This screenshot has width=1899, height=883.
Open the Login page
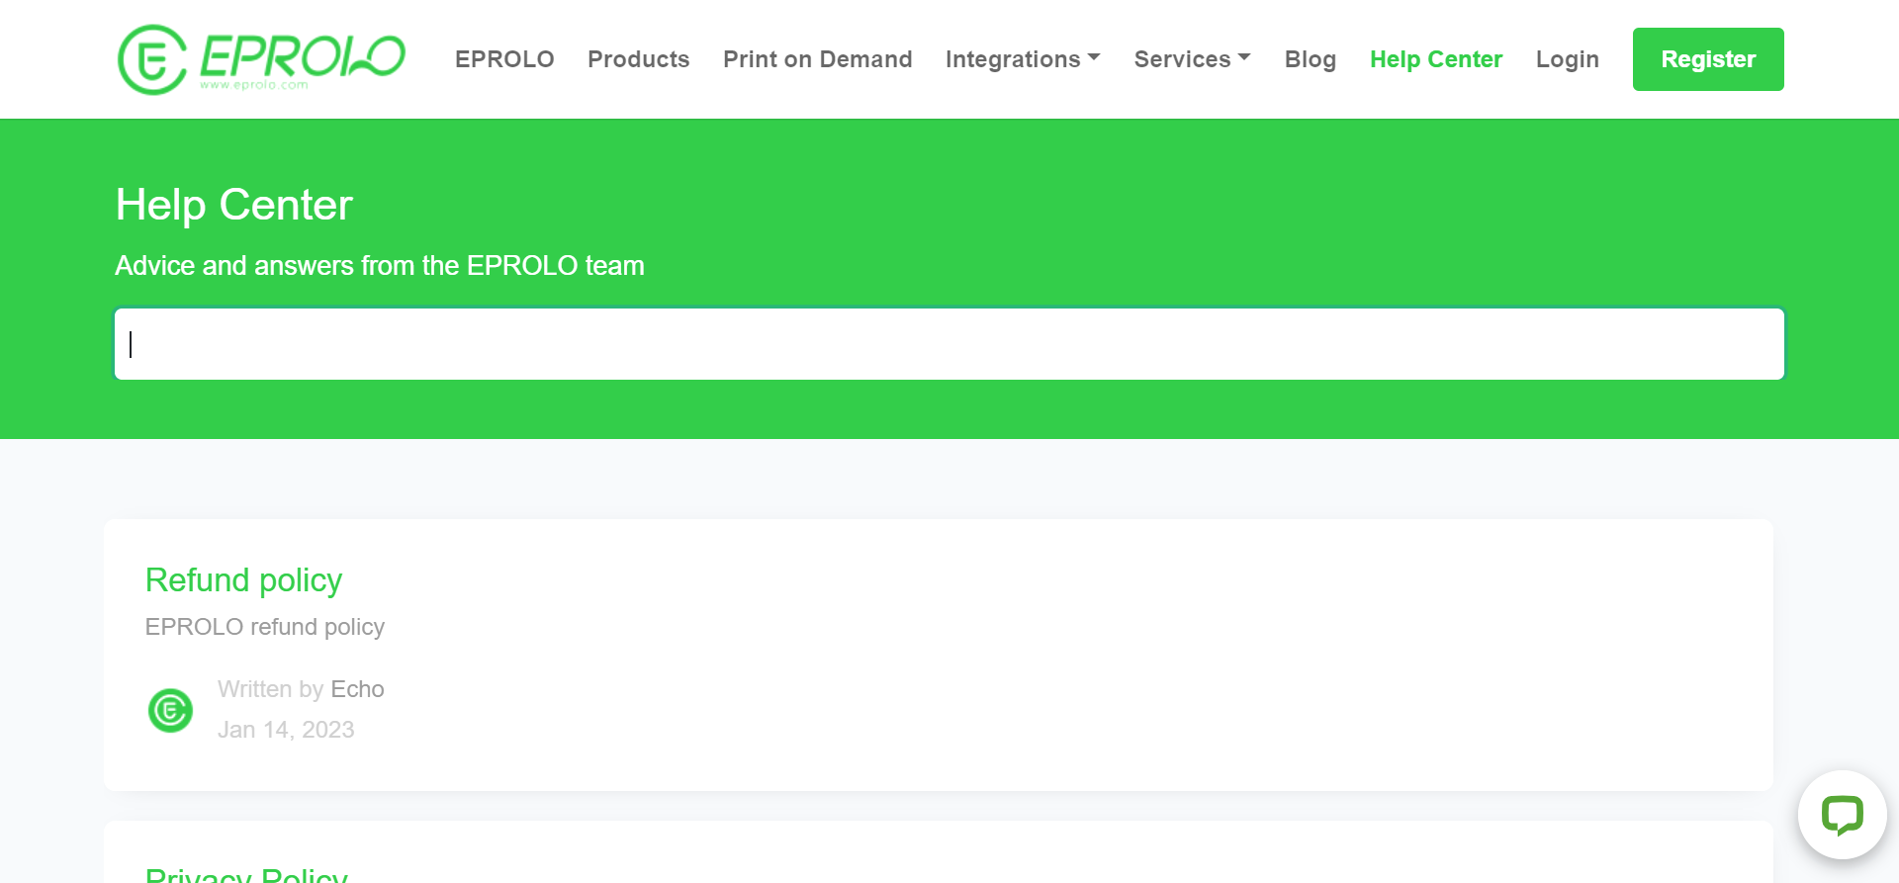(x=1567, y=59)
